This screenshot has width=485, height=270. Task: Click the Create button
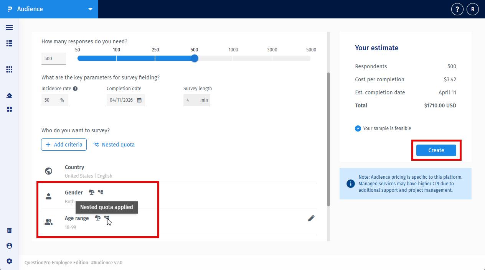click(436, 150)
